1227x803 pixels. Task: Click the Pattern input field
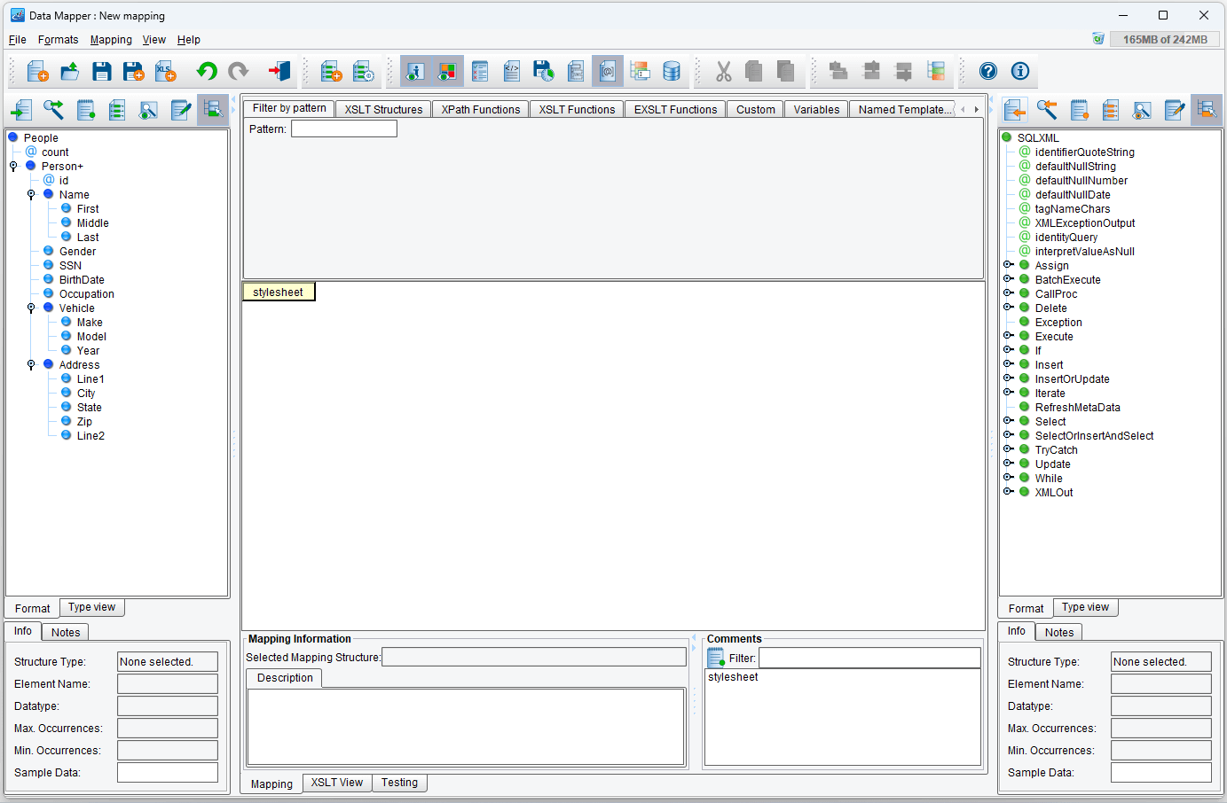(344, 129)
